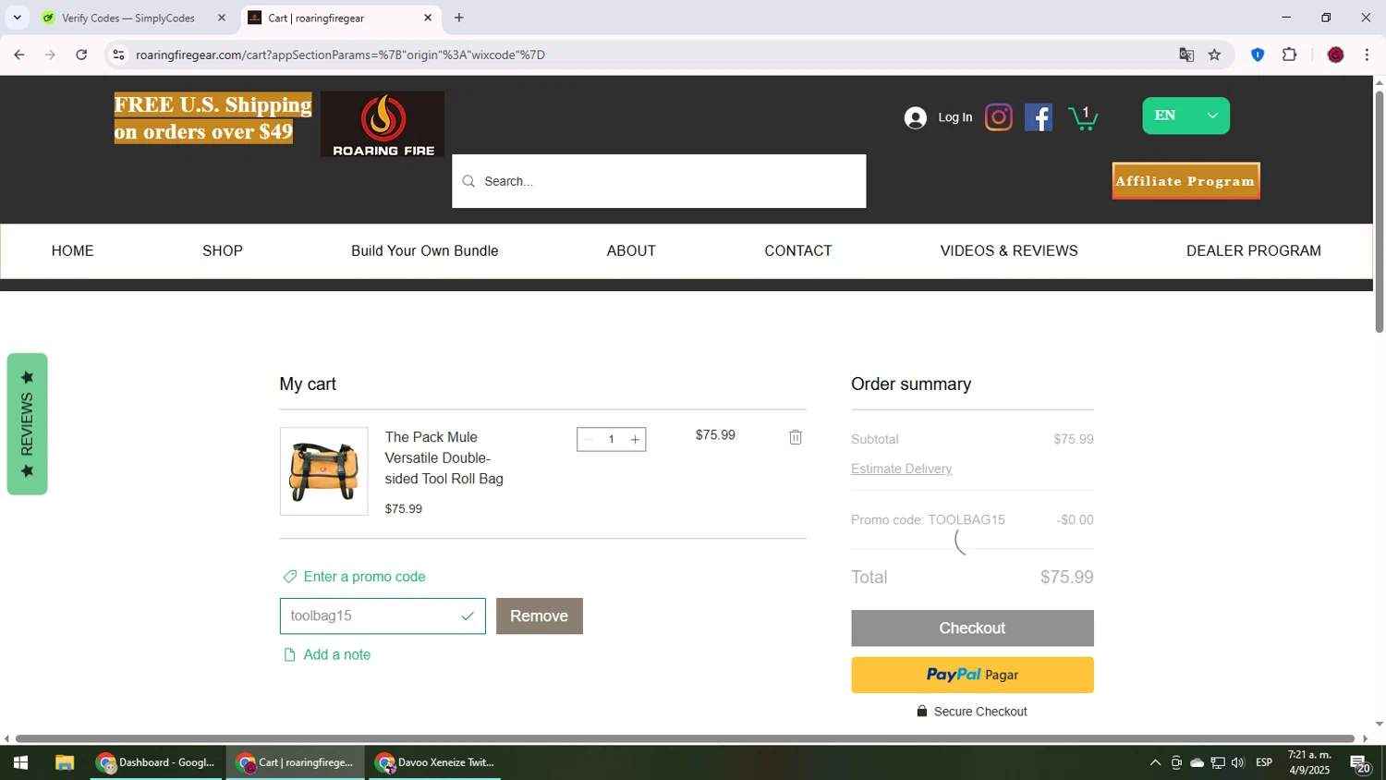The image size is (1386, 780).
Task: Open the Bitwarden shield extension icon
Action: [x=1258, y=55]
